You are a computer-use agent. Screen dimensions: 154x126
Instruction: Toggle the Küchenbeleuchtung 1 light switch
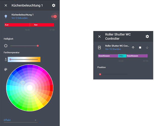point(54,16)
